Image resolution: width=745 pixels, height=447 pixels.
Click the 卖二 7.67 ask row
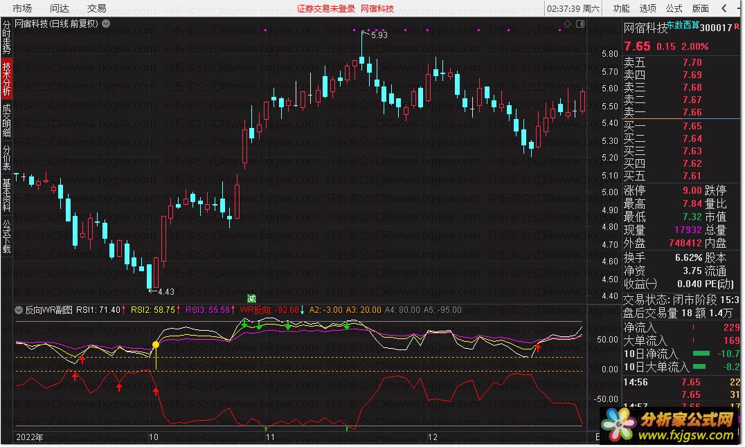point(681,100)
